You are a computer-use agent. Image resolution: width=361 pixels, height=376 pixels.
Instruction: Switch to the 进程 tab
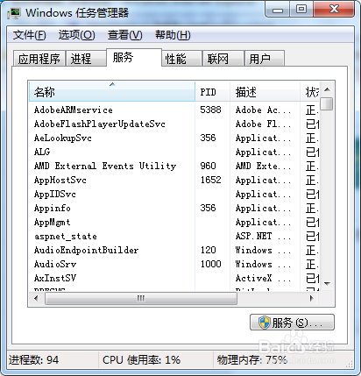tap(86, 59)
